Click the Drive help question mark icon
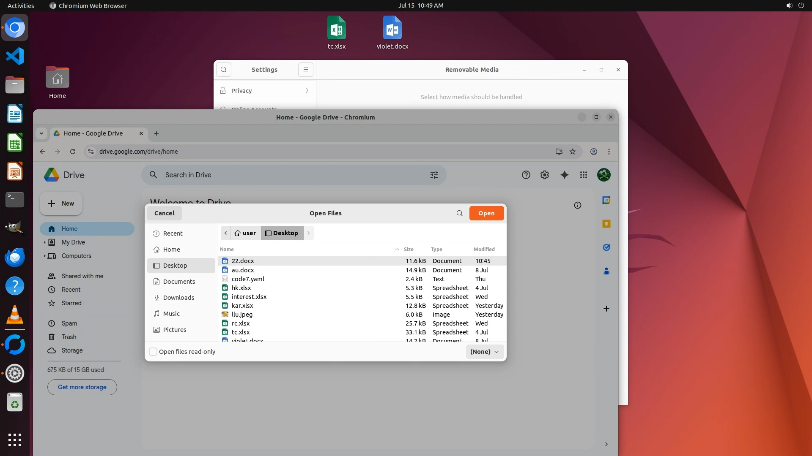812x456 pixels. (x=526, y=175)
